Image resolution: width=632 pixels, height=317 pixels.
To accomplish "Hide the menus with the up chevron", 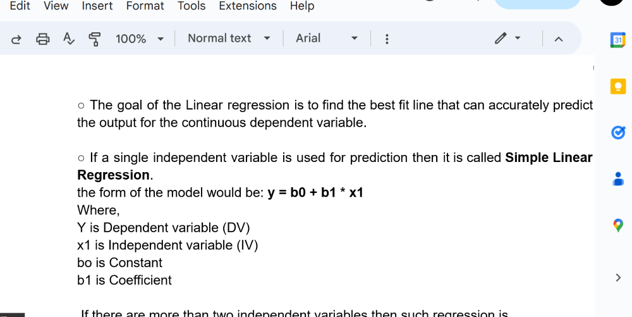I will 558,39.
